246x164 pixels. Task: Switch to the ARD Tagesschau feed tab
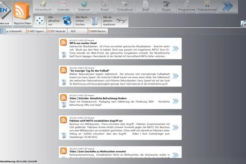point(36,31)
